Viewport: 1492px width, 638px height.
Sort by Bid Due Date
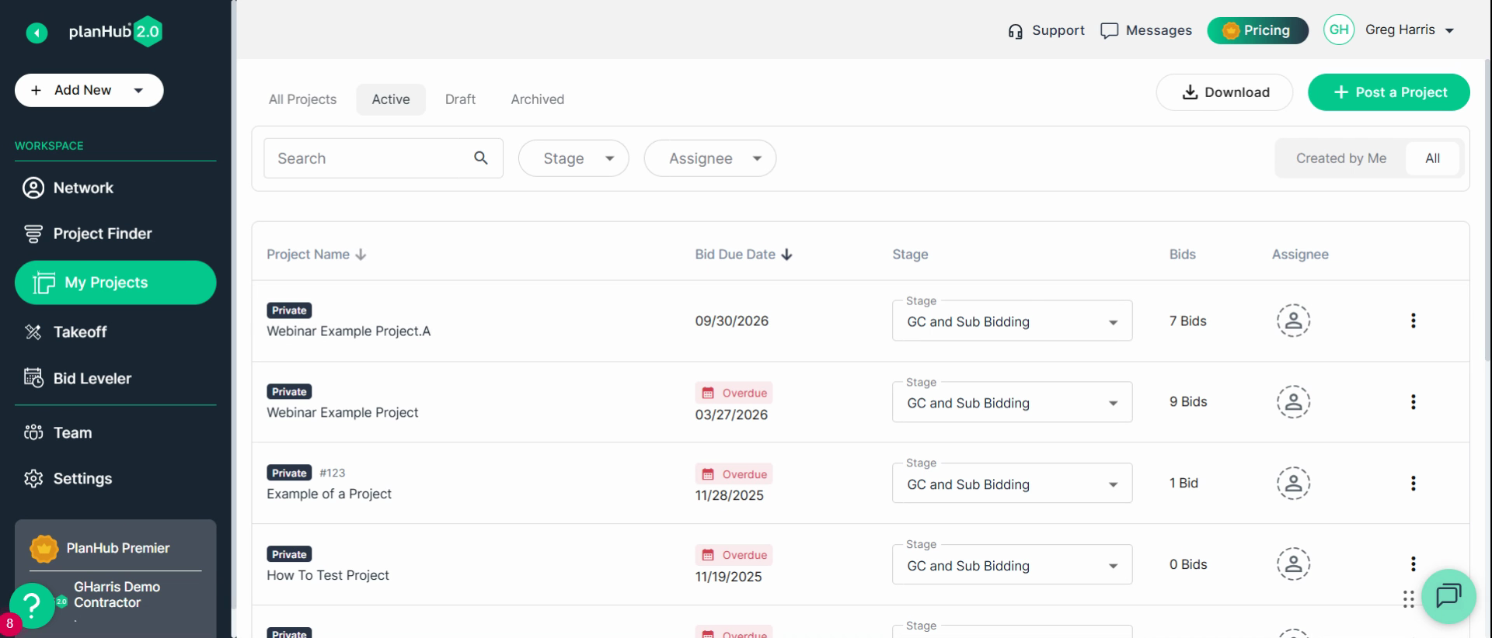[x=743, y=255]
